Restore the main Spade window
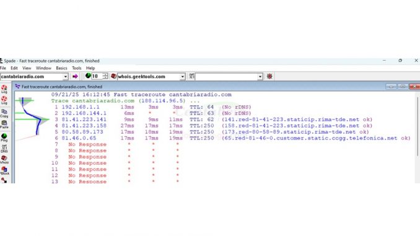This screenshot has width=420, height=236. 400,61
